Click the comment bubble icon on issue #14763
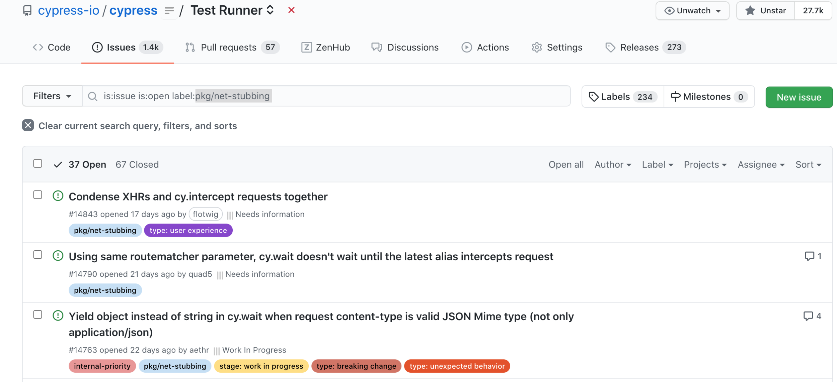Screen dimensions: 837x382 (x=808, y=316)
